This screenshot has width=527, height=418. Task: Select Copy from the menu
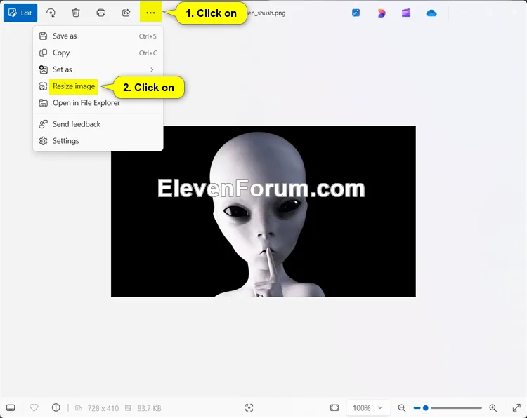[x=98, y=53]
